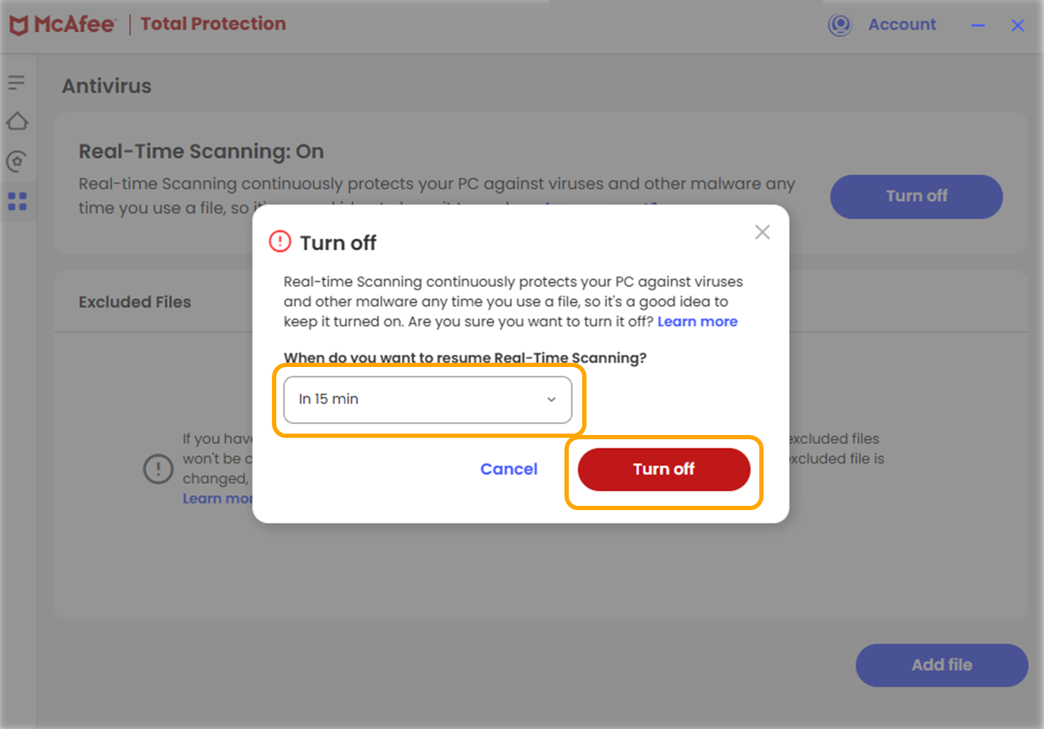This screenshot has width=1044, height=729.
Task: Close the Turn off dialog with X
Action: 762,232
